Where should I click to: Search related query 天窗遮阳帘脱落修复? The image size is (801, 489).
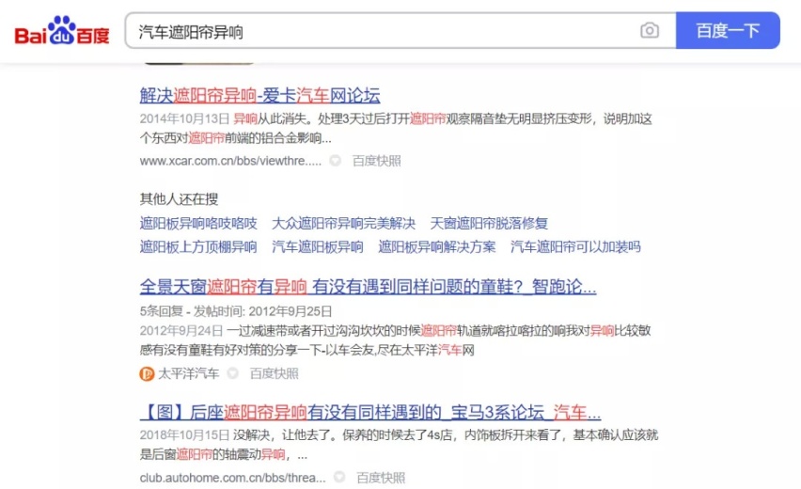point(489,223)
